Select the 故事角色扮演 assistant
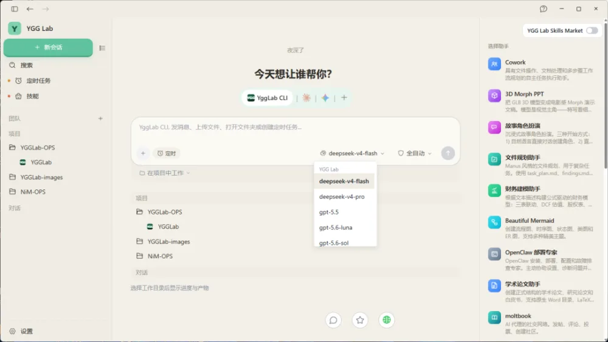Viewport: 608px width, 342px height. click(542, 133)
